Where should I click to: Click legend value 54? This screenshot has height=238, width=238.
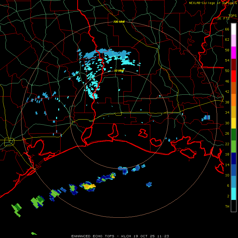pos(227,60)
